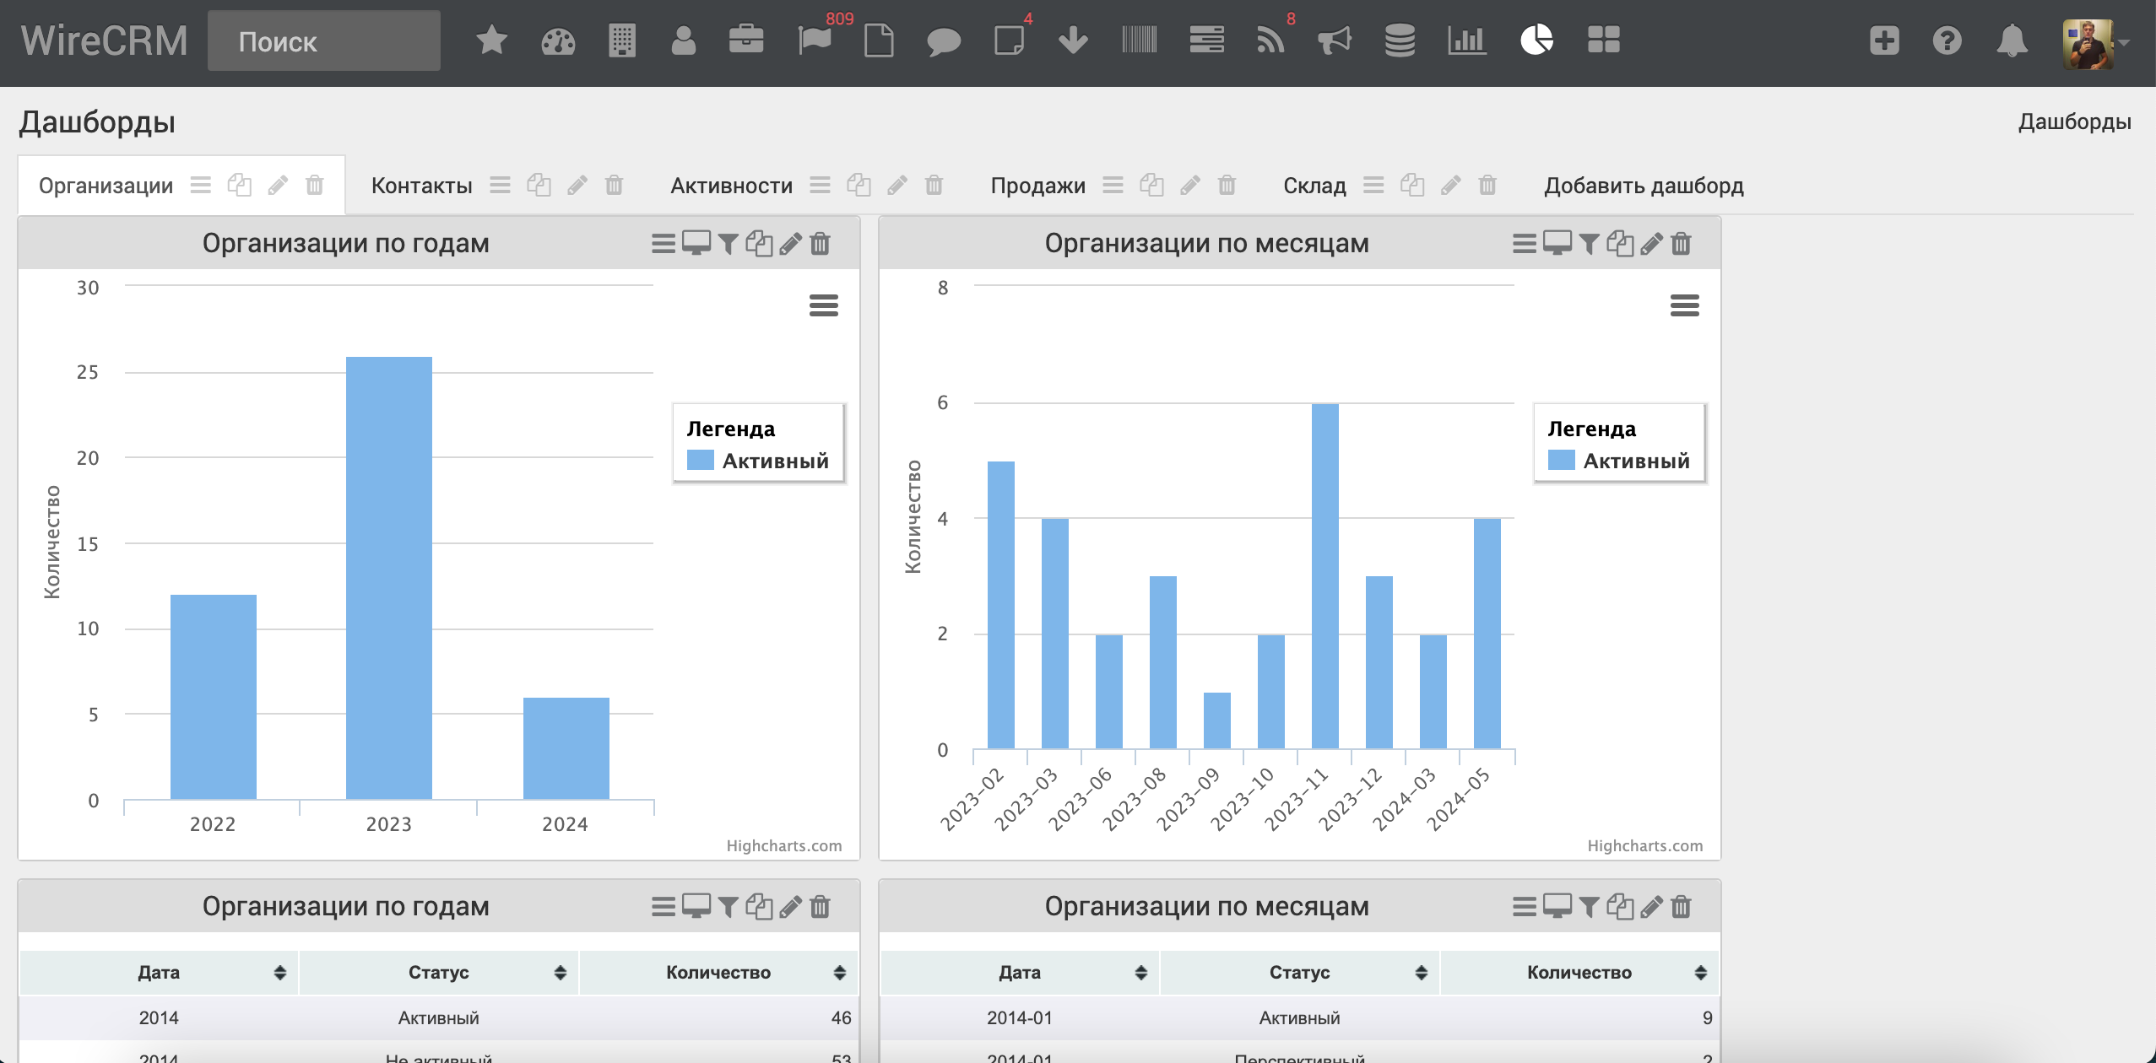Open the database stack icon
This screenshot has width=2156, height=1063.
1400,40
